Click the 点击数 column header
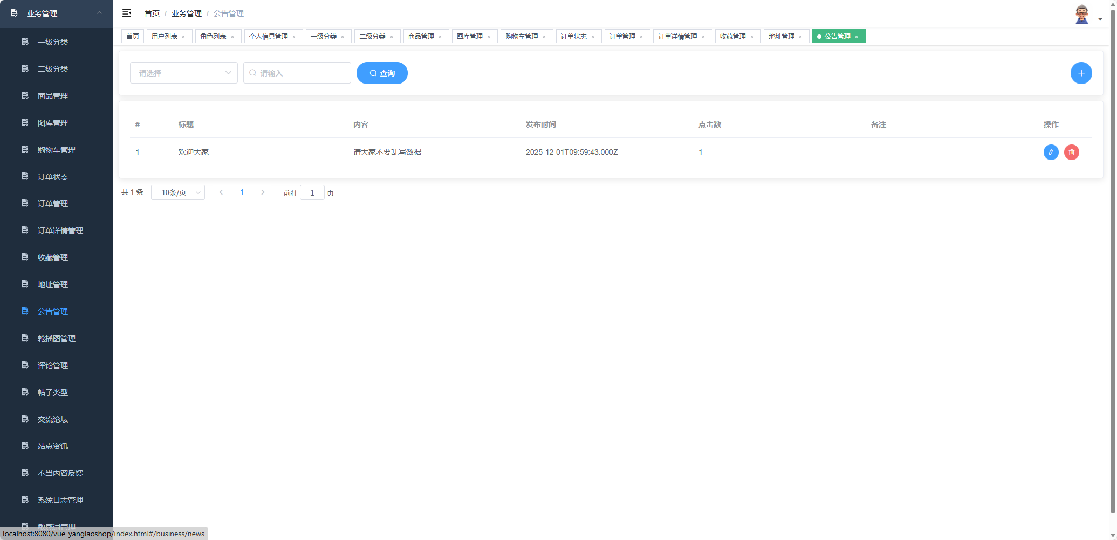1117x540 pixels. coord(710,124)
